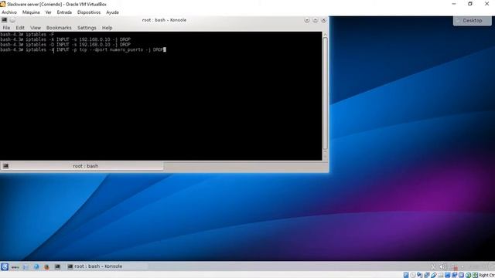The height and width of the screenshot is (278, 495).
Task: Launch the Firefox icon in panel
Action: [x=46, y=267]
